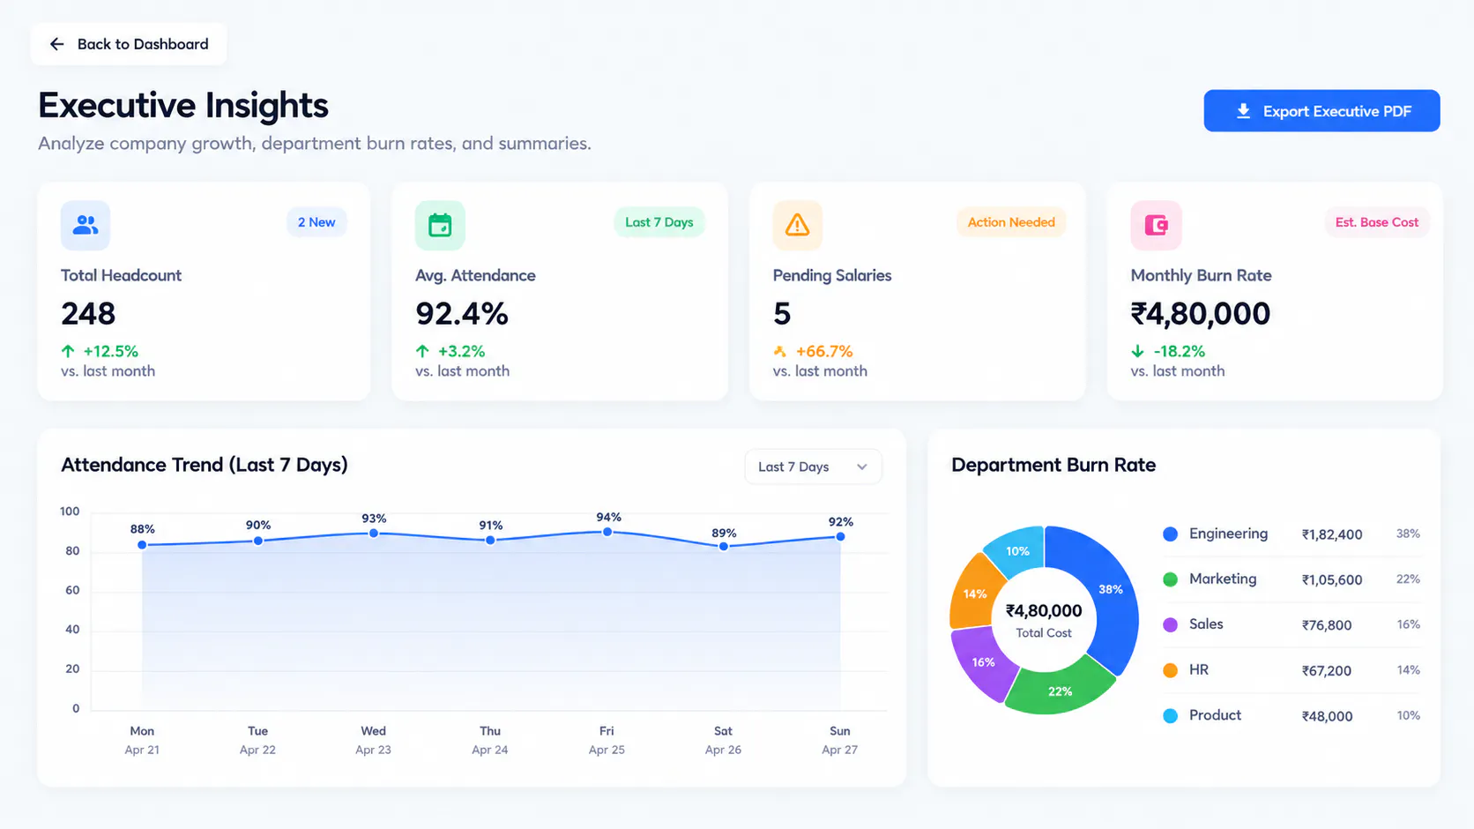
Task: Click the Est. Base Cost badge
Action: pos(1377,222)
